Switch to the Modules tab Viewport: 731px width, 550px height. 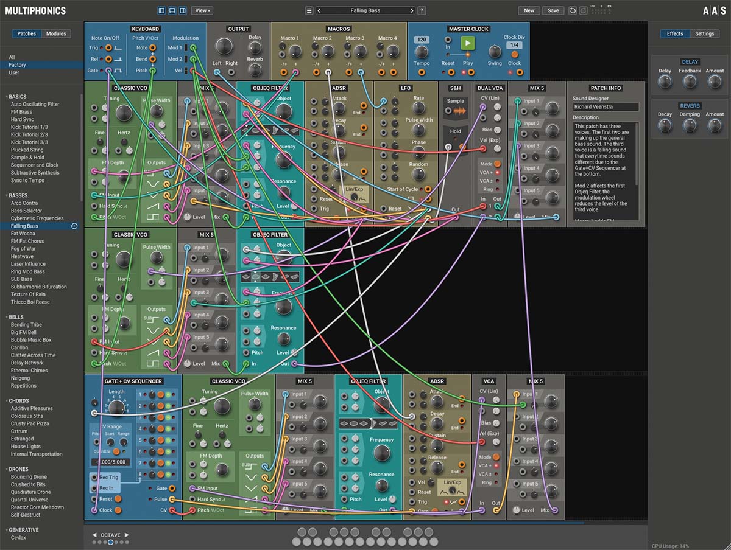coord(56,34)
